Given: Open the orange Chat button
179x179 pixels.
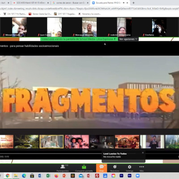Looking at the screenshot, I should tap(102, 168).
